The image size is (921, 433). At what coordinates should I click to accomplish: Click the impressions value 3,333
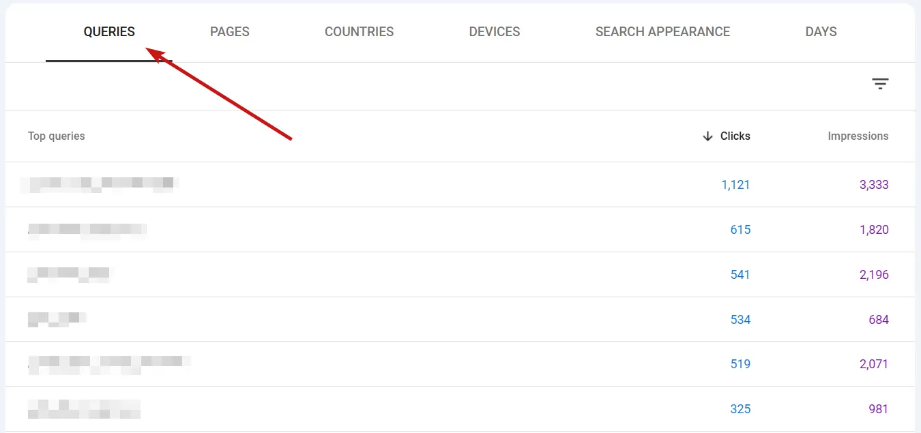click(874, 184)
